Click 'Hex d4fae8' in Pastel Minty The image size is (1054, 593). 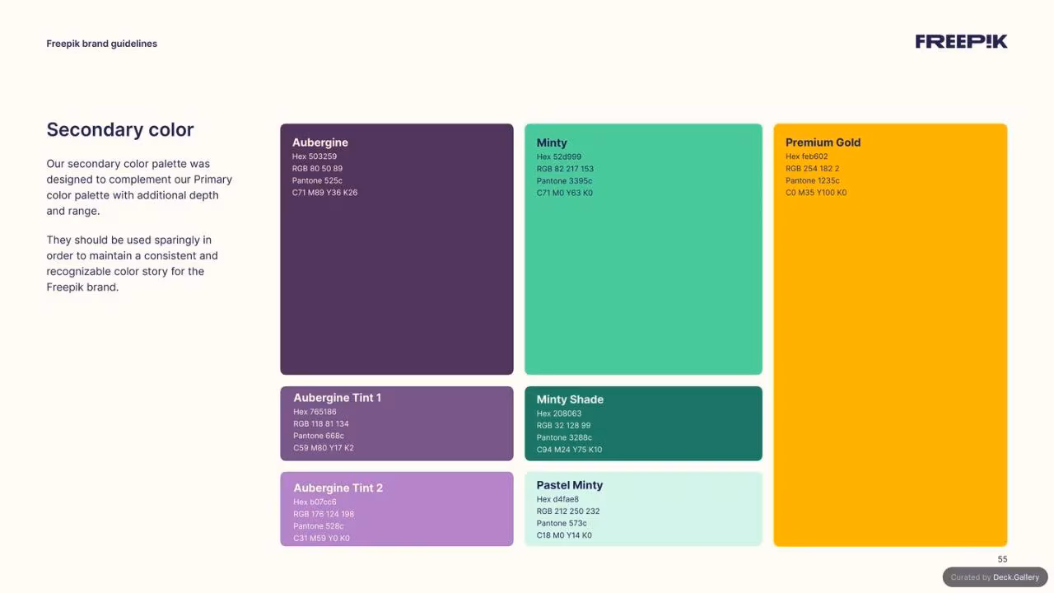[x=557, y=499]
